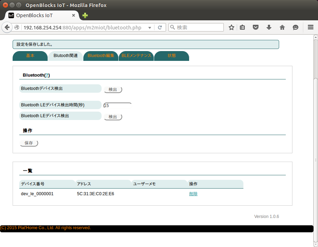Open the BLEメンテナンス tab
This screenshot has height=247, width=318.
tap(136, 56)
